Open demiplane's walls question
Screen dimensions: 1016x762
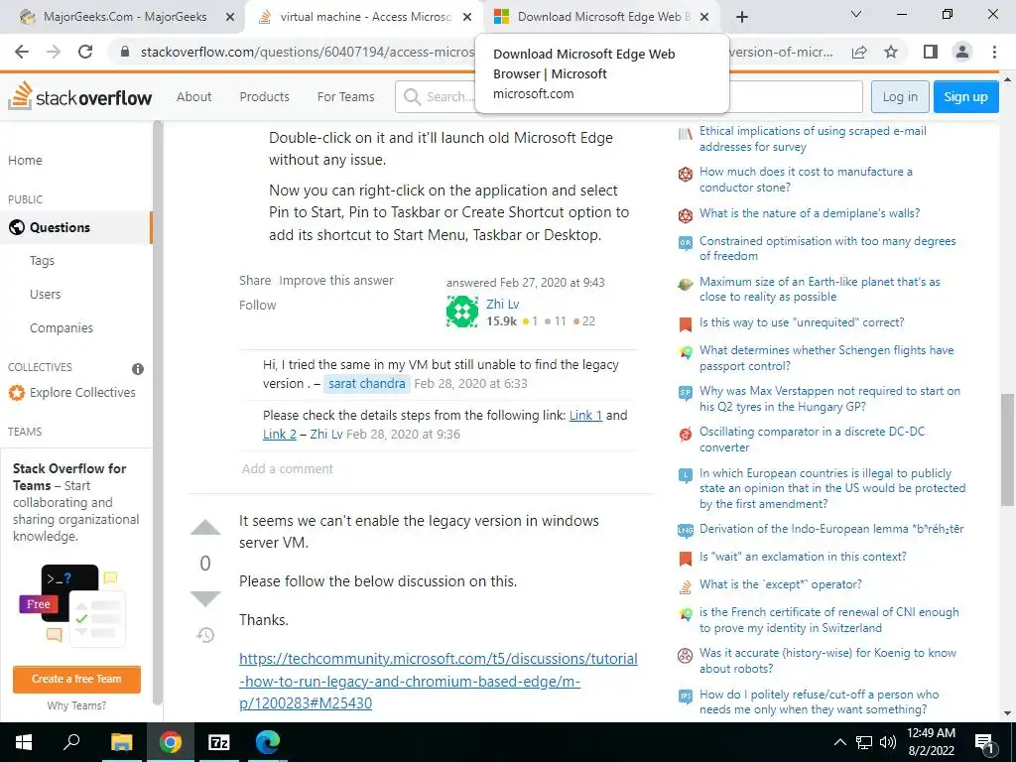tap(810, 213)
